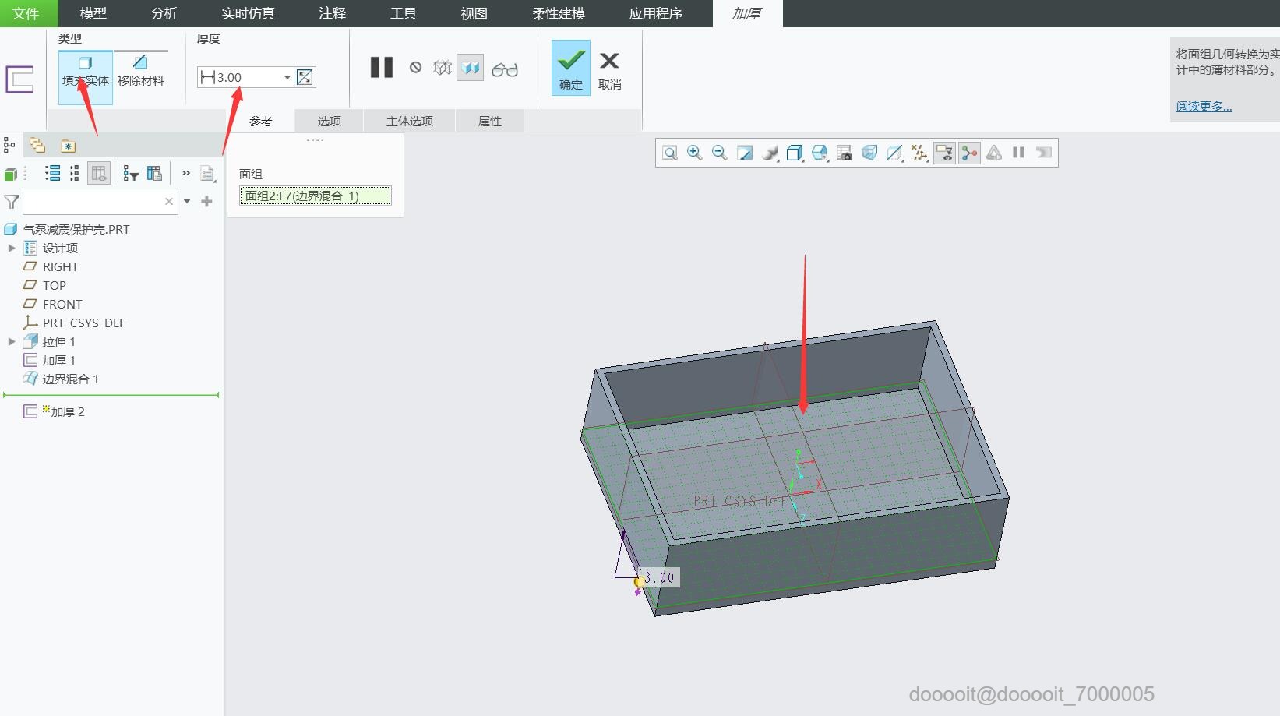Expand the 设计项 tree node
Viewport: 1280px width, 716px height.
12,248
